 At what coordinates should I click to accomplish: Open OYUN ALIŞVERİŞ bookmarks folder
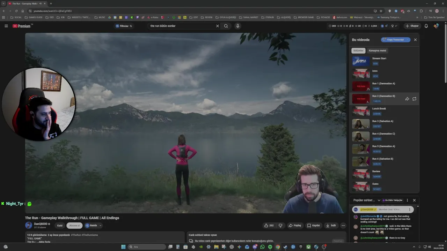pyautogui.click(x=226, y=17)
